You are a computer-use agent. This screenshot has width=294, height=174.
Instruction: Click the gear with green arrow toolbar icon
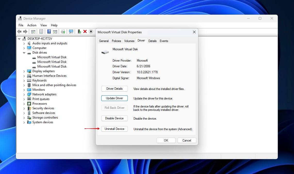[63, 31]
